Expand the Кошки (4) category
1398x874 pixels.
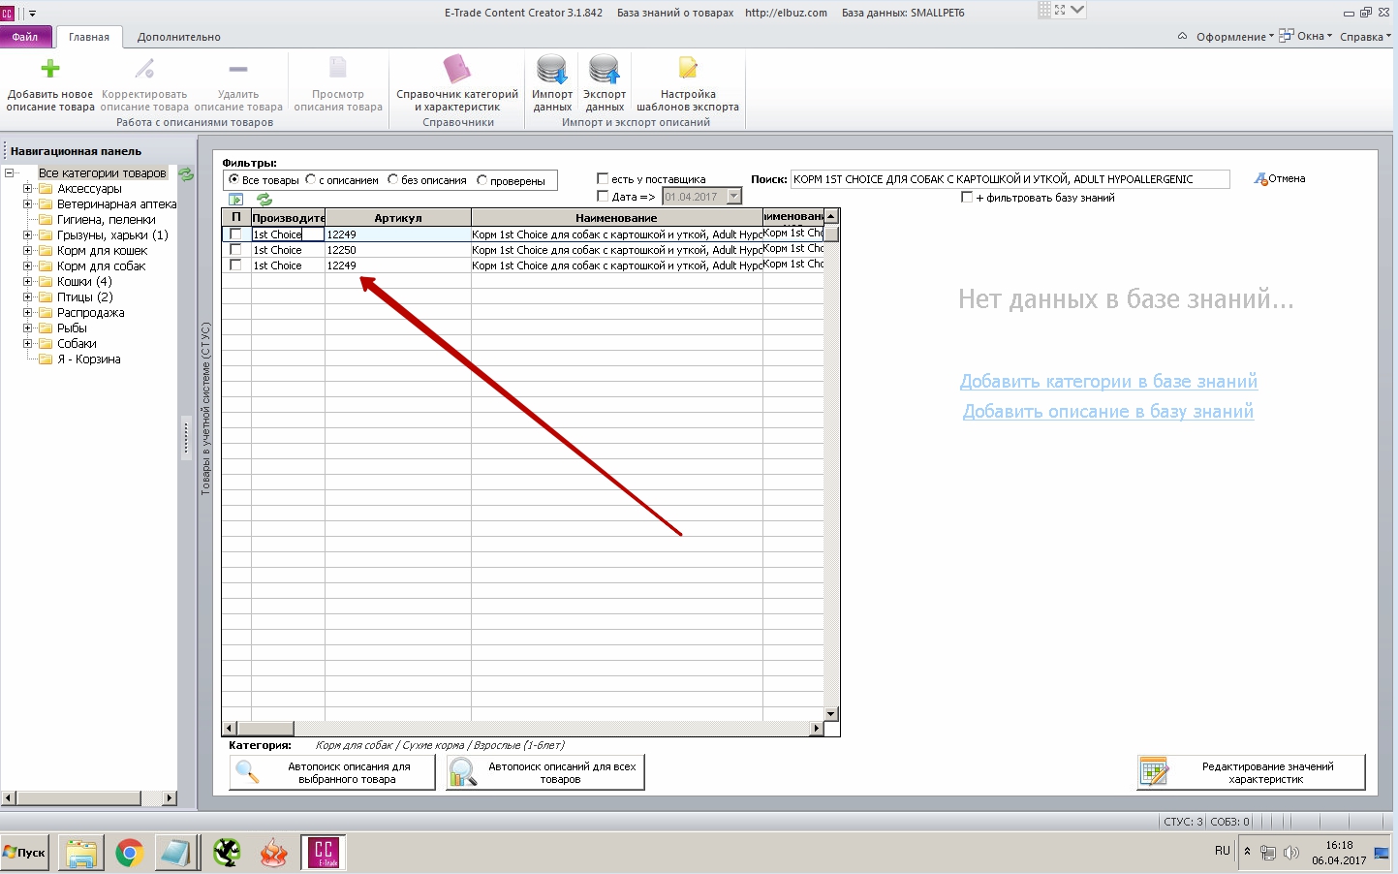tap(28, 282)
